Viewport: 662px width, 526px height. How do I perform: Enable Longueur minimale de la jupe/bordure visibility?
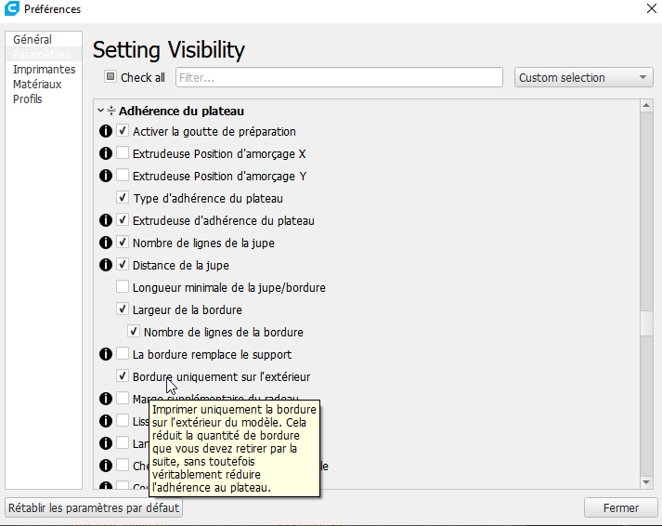tap(123, 287)
